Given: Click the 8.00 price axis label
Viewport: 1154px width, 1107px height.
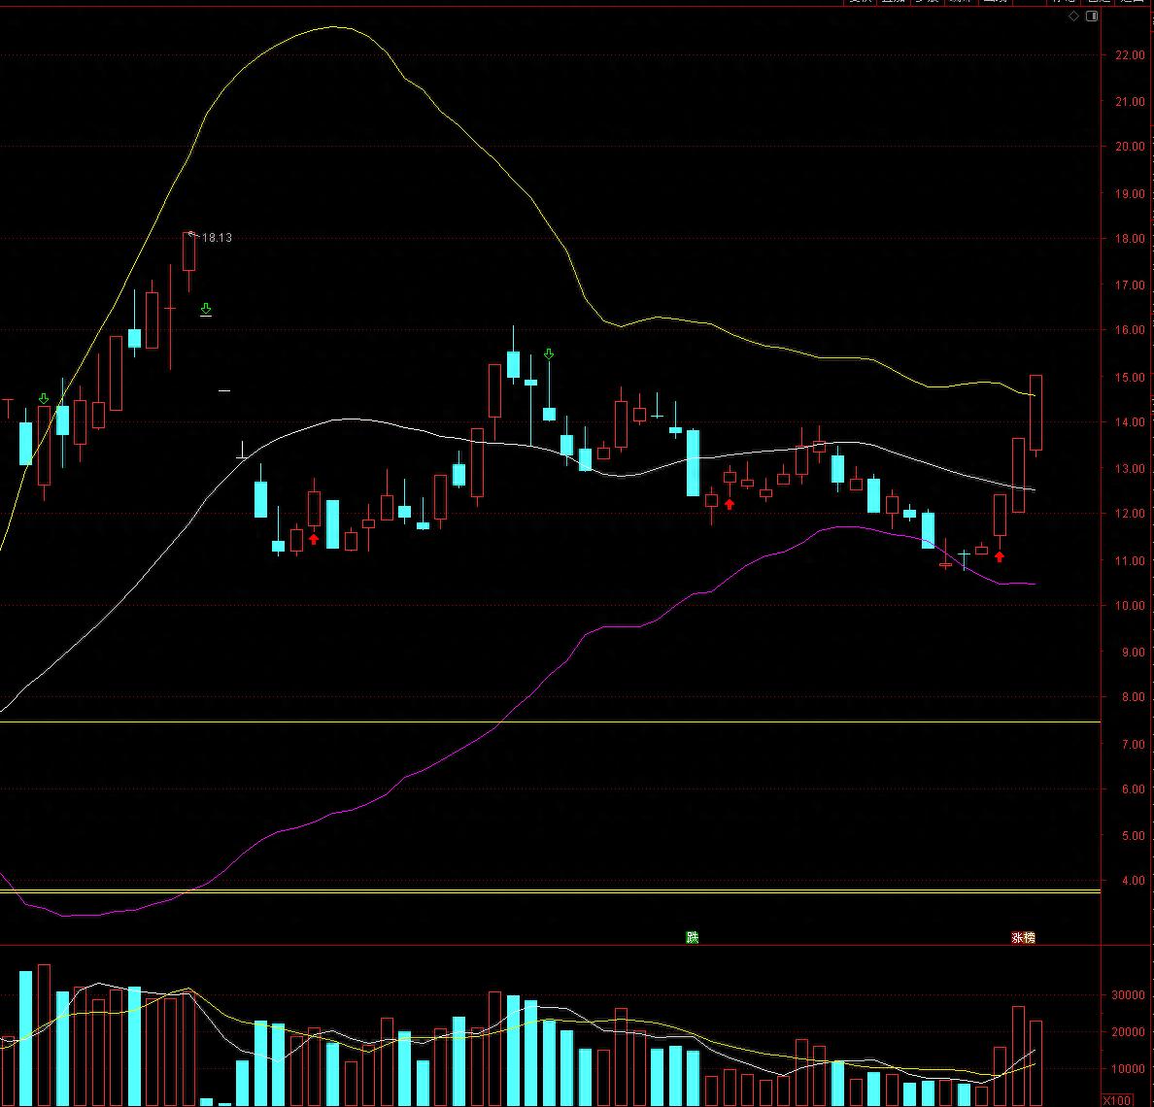Looking at the screenshot, I should [x=1133, y=697].
